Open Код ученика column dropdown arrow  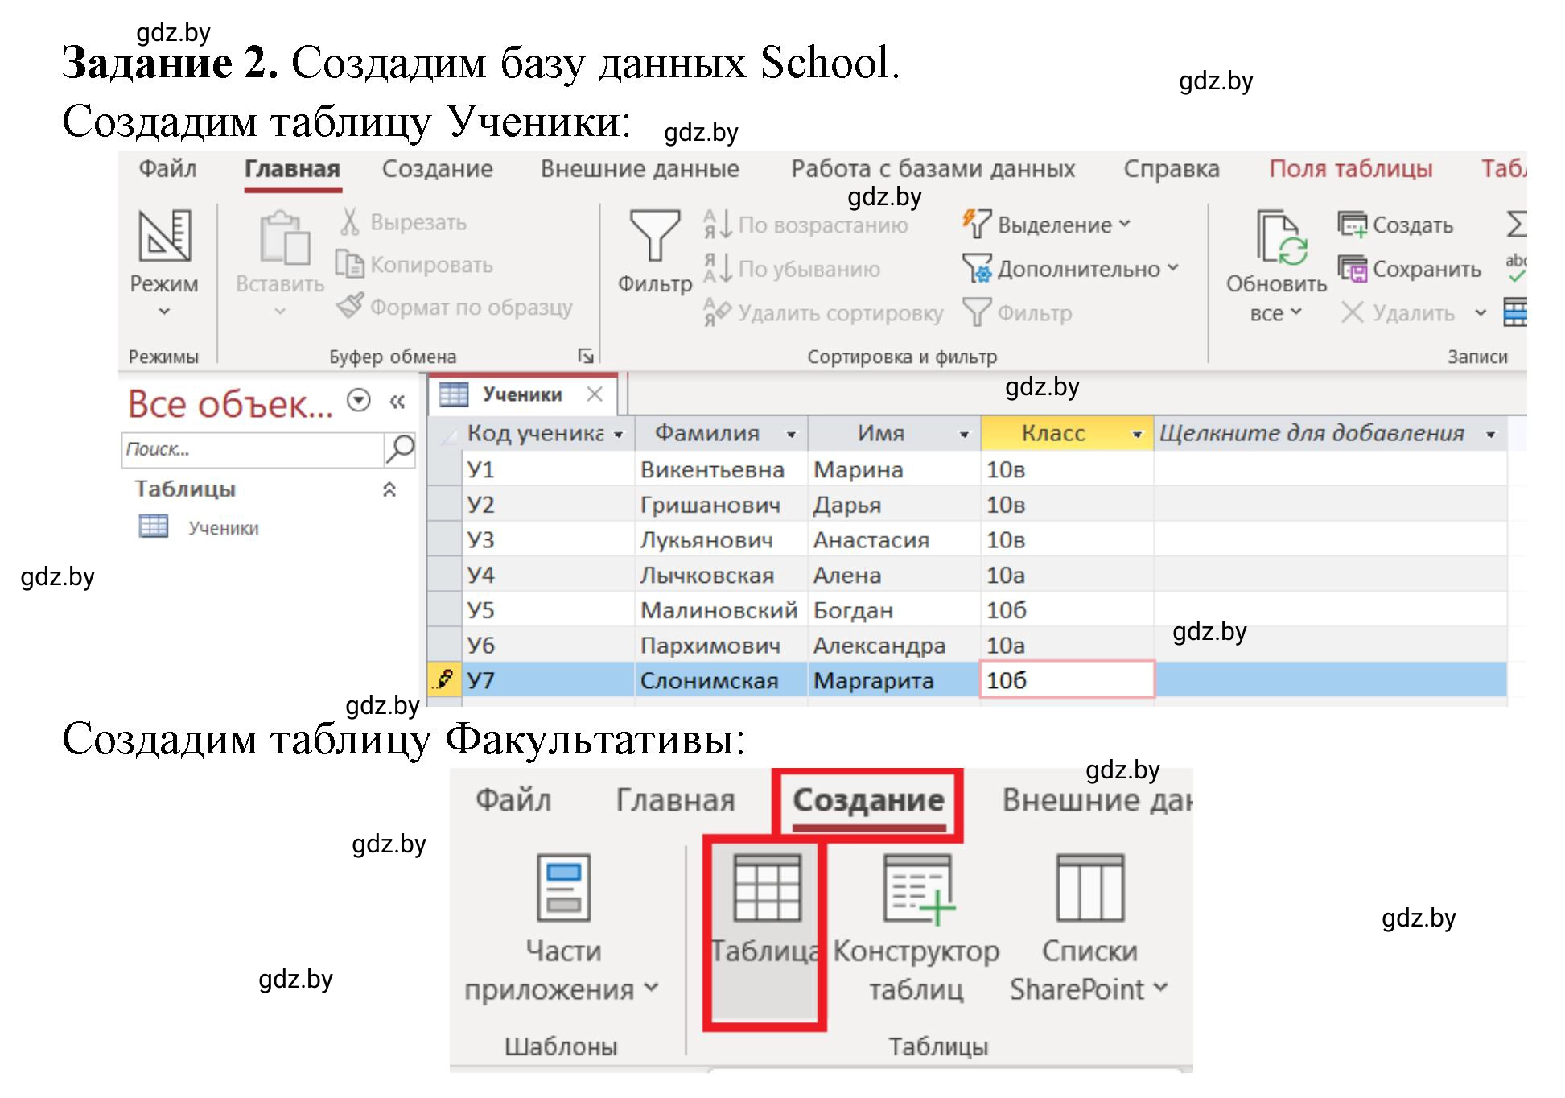coord(619,435)
